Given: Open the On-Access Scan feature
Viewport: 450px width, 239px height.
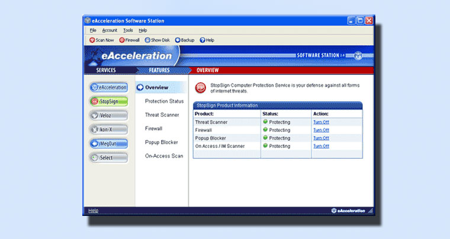Looking at the screenshot, I should click(164, 156).
